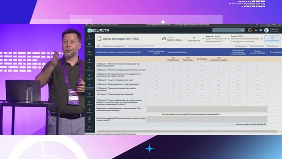The height and width of the screenshot is (159, 282).
Task: Select row 7.3 Процесс 2 вычислительных сетей
Action: [x=188, y=70]
